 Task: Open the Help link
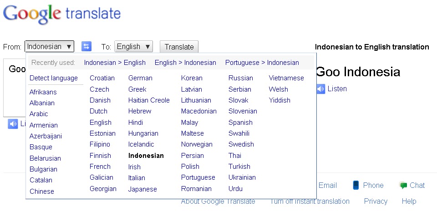[x=409, y=201]
